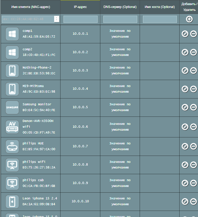Edit the comp2 entry
This screenshot has height=217, width=198.
[185, 52]
